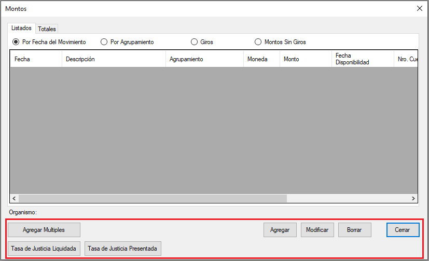
Task: Click the Descripción column header
Action: click(x=113, y=59)
